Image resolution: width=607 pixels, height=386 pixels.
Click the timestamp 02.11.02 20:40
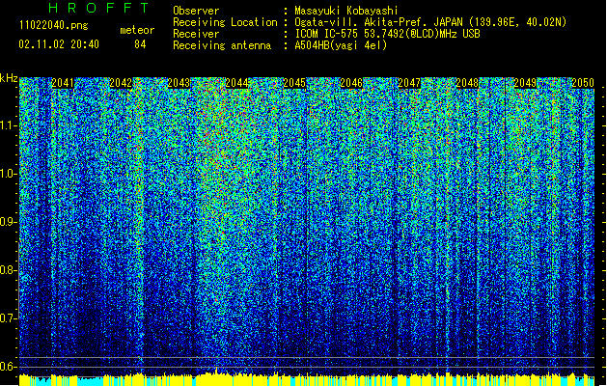tap(59, 44)
